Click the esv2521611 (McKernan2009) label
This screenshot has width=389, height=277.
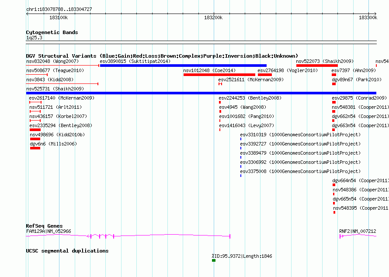(x=251, y=80)
